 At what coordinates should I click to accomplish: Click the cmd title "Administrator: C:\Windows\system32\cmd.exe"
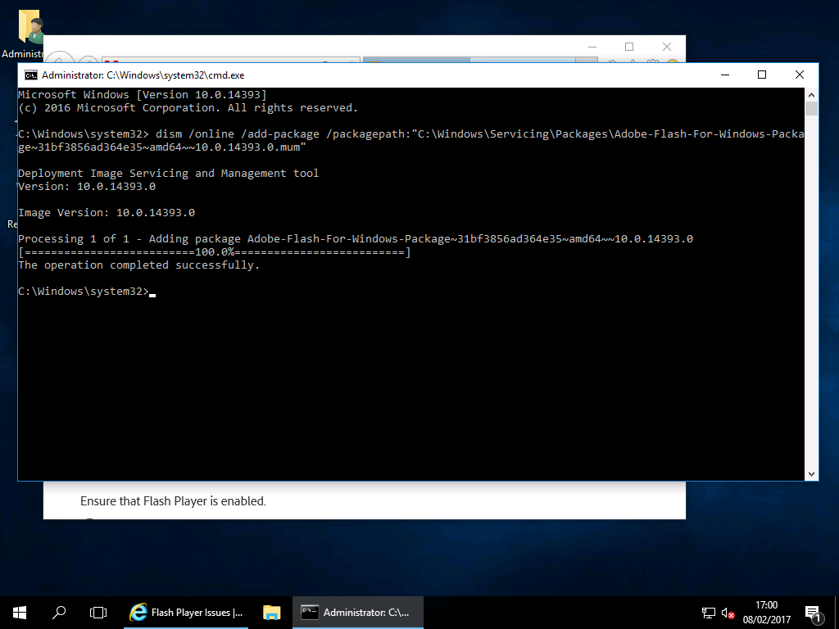[143, 75]
